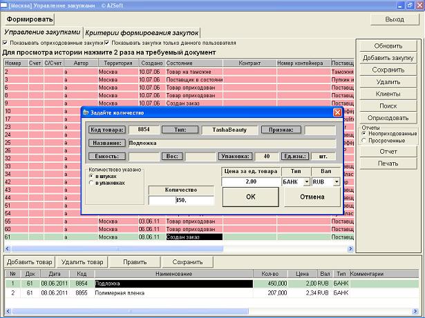Click 'Добавить товар' button
The height and width of the screenshot is (318, 425).
(x=30, y=262)
